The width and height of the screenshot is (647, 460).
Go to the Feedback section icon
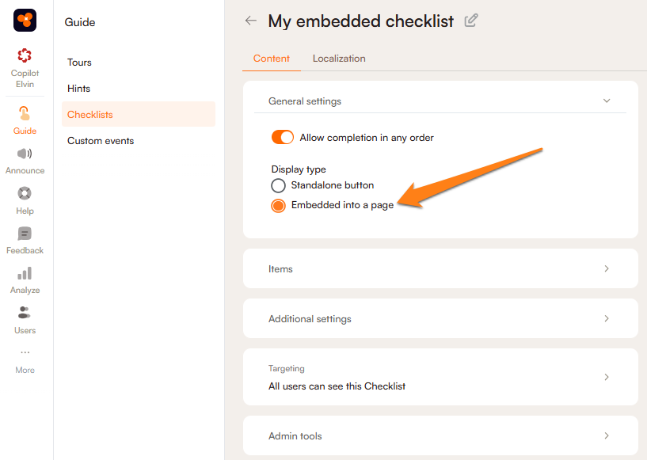25,234
